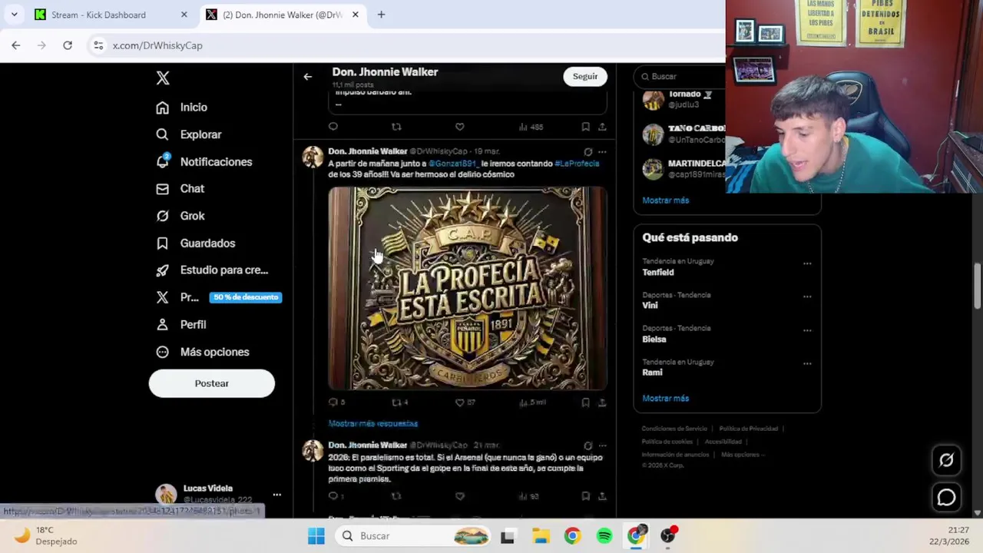Open options for the Bielsa trend

(807, 330)
